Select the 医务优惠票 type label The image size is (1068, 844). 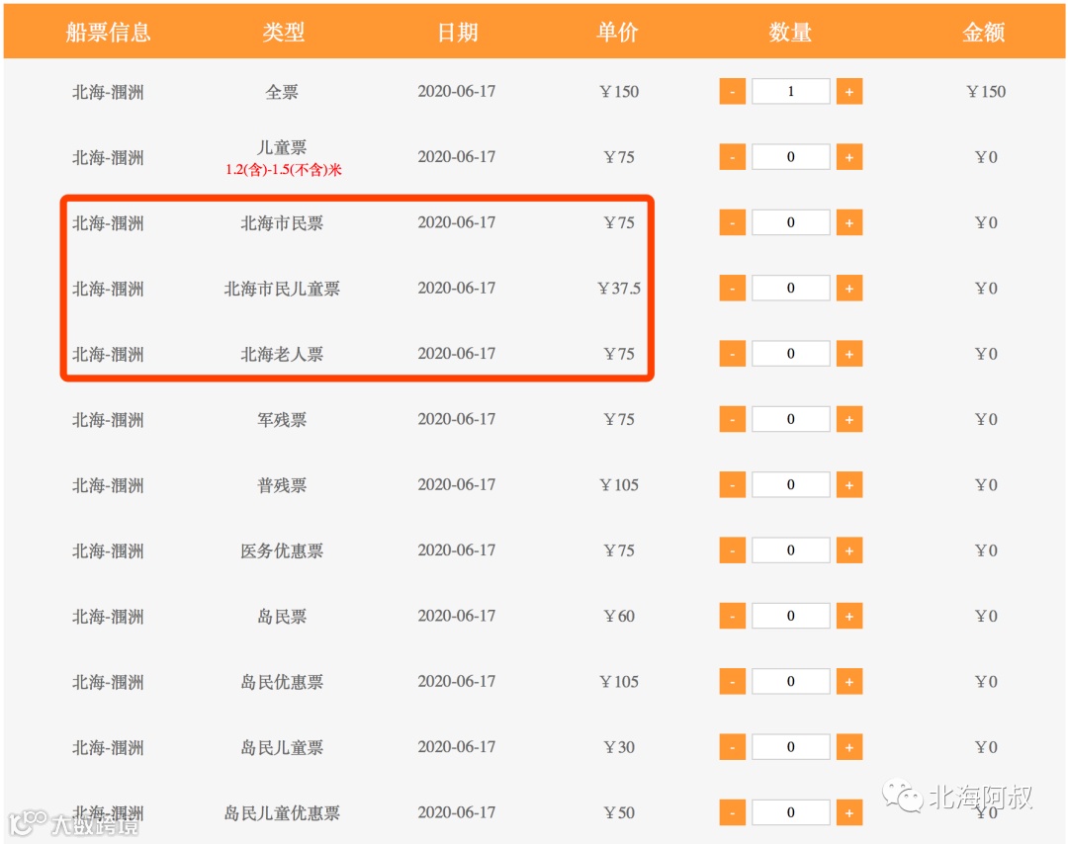282,550
